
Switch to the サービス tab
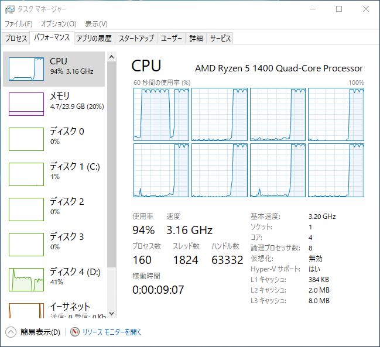[220, 38]
